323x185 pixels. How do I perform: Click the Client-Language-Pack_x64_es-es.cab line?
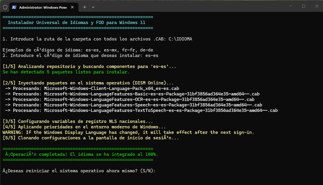[92, 88]
